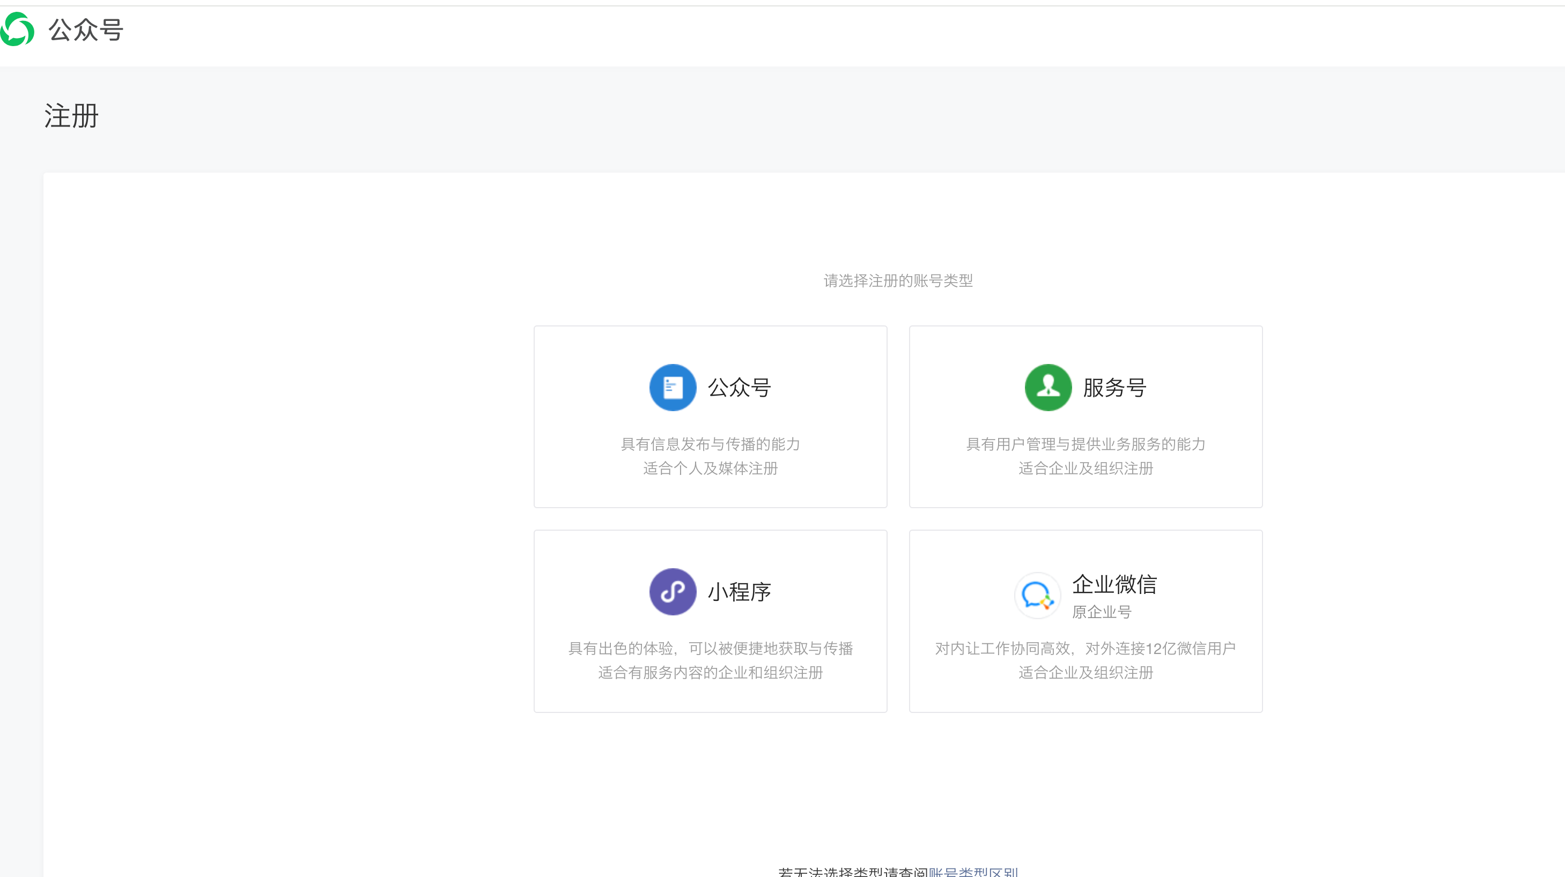The image size is (1565, 877).
Task: Click 对外连接12亿微信用户 description line
Action: 1160,648
